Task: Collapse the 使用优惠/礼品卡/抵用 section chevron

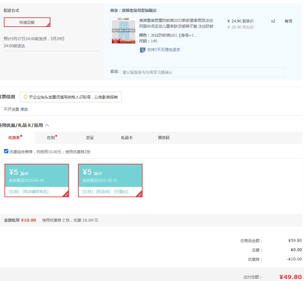Action: pos(47,125)
